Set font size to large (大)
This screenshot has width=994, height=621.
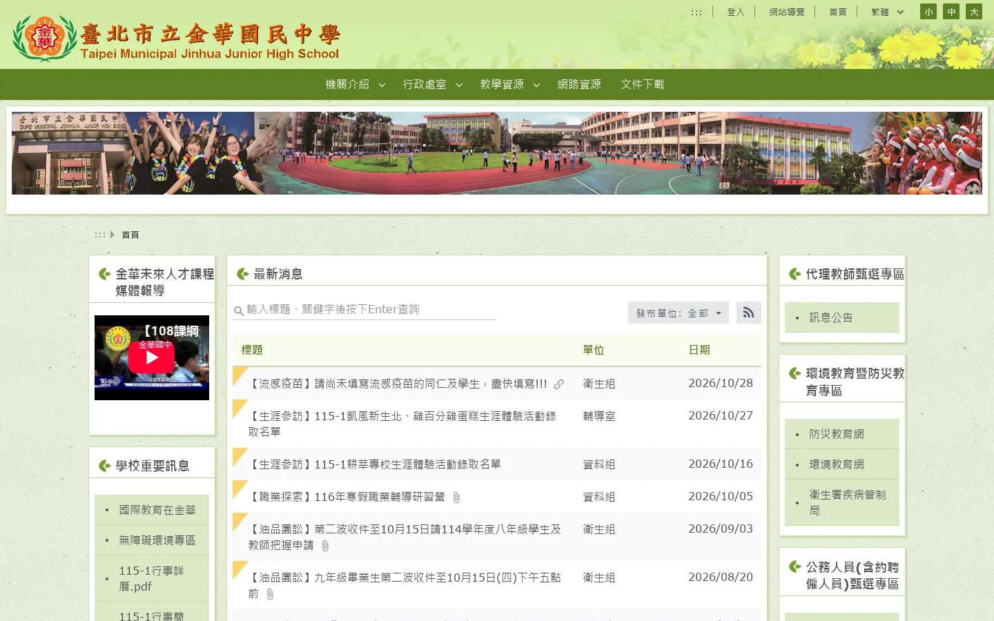pyautogui.click(x=974, y=12)
